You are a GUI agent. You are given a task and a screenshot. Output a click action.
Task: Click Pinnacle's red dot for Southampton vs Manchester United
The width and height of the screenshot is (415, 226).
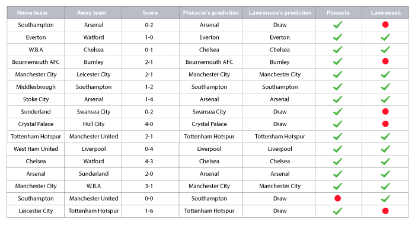[x=337, y=198]
